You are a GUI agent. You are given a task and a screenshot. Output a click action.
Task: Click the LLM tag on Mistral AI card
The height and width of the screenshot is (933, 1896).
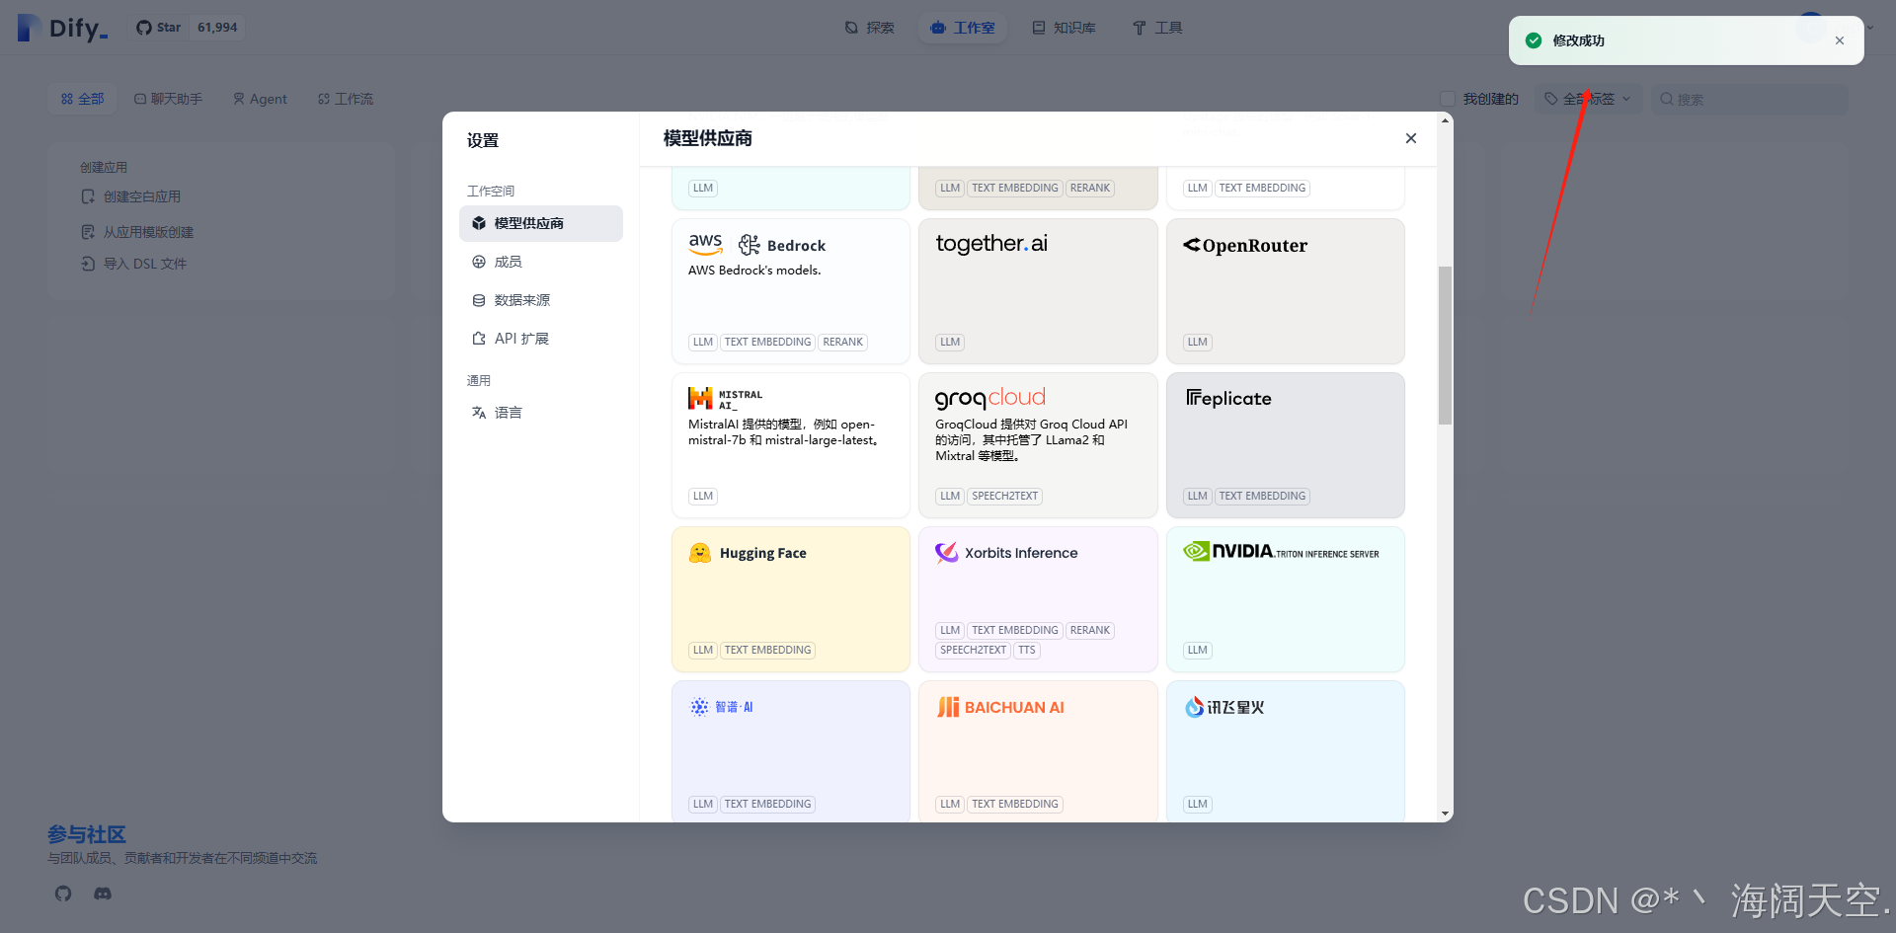coord(703,496)
